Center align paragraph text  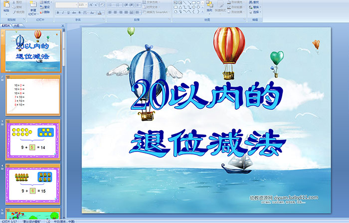pos(115,12)
